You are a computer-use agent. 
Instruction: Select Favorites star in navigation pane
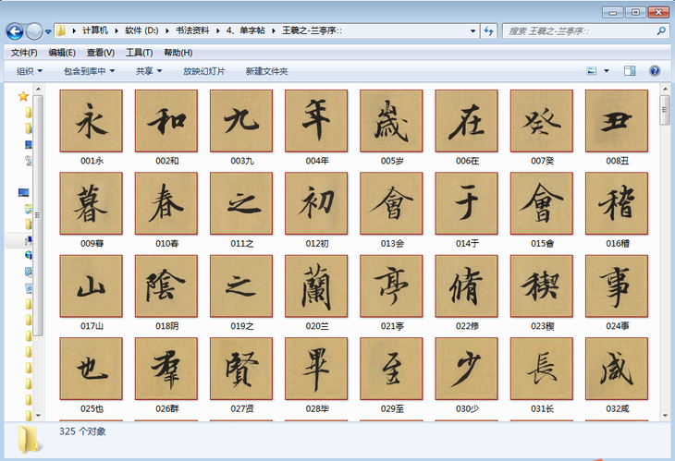(23, 96)
